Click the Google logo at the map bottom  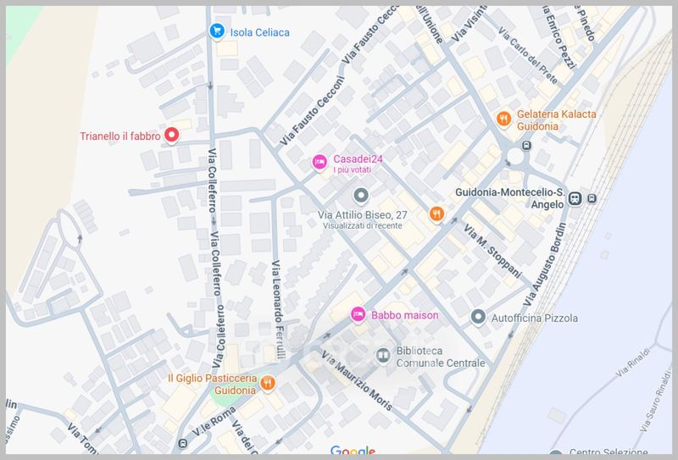point(353,451)
